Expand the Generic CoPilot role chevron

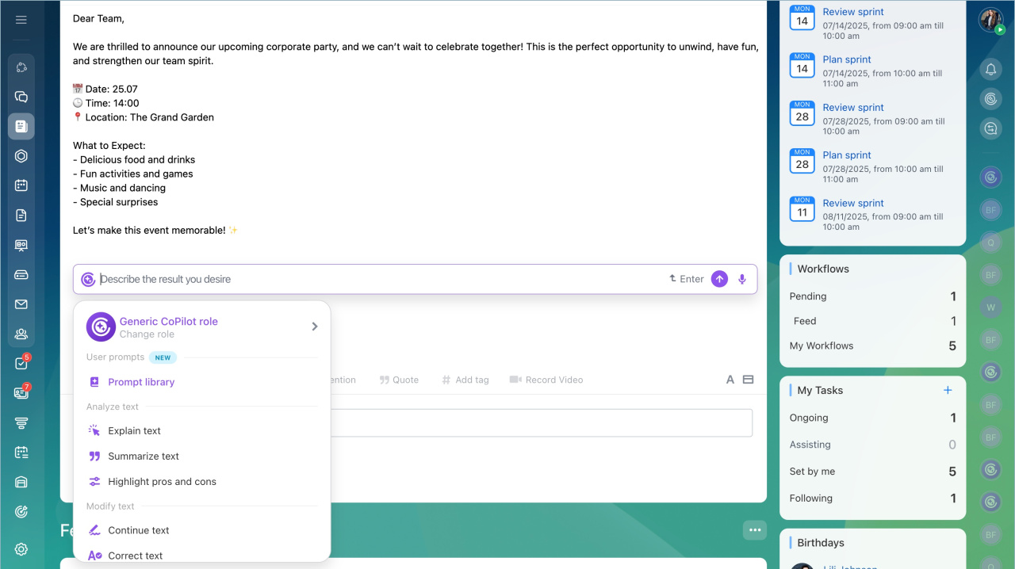point(314,327)
